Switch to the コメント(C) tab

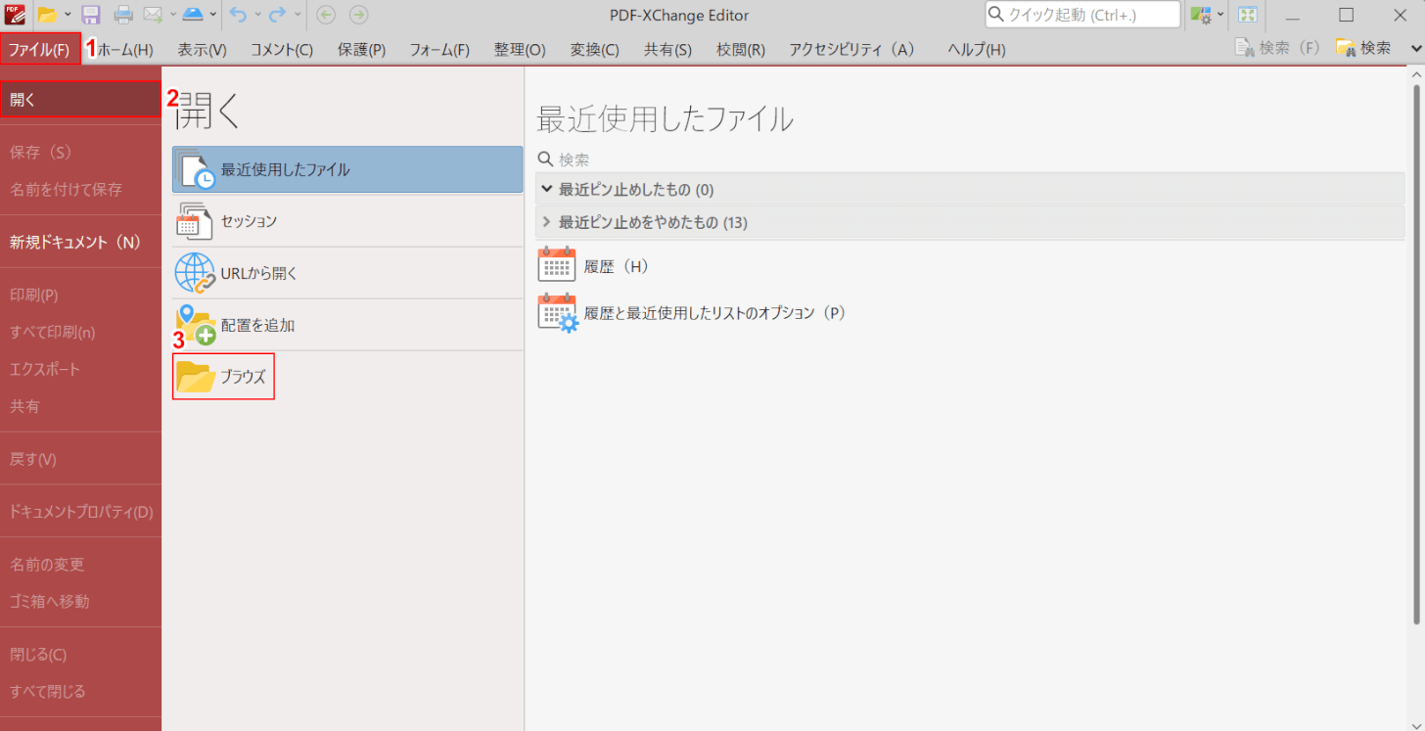(x=282, y=49)
